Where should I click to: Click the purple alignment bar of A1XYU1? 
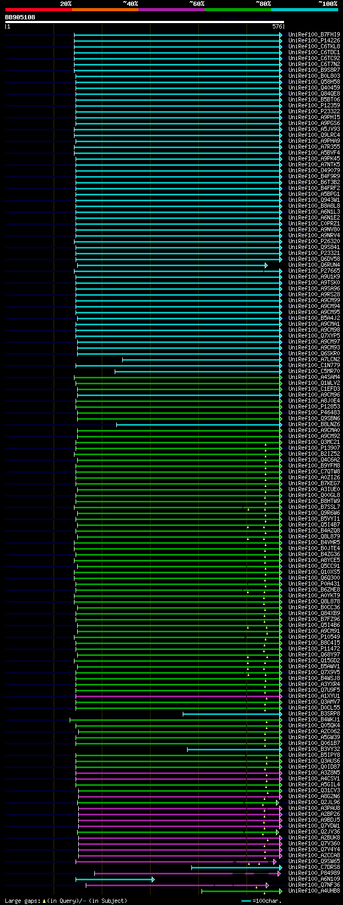tap(179, 696)
